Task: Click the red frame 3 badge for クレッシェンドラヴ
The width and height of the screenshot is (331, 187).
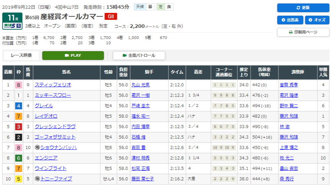Action: pyautogui.click(x=18, y=127)
